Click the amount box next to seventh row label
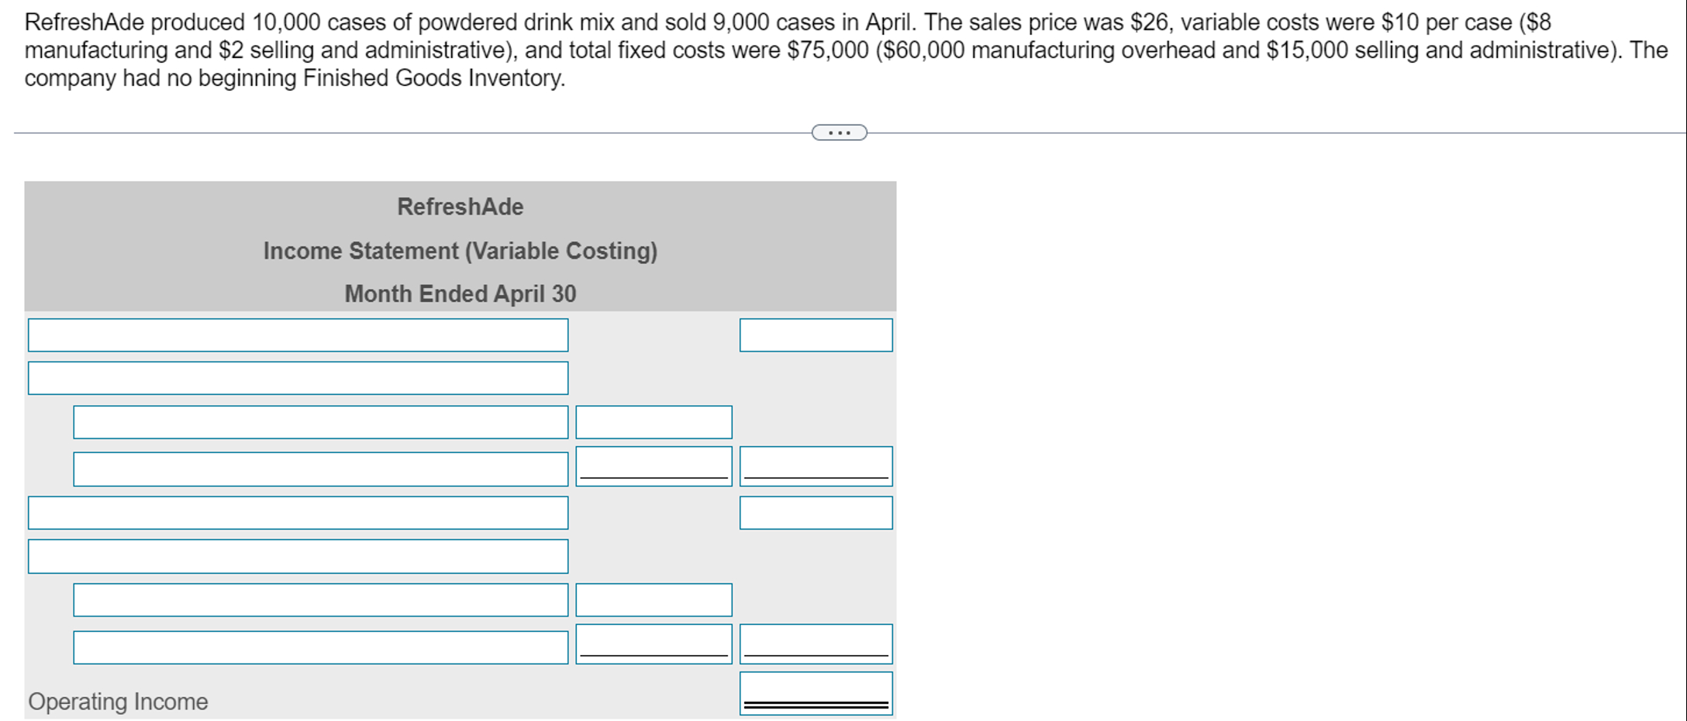The image size is (1687, 721). click(653, 599)
